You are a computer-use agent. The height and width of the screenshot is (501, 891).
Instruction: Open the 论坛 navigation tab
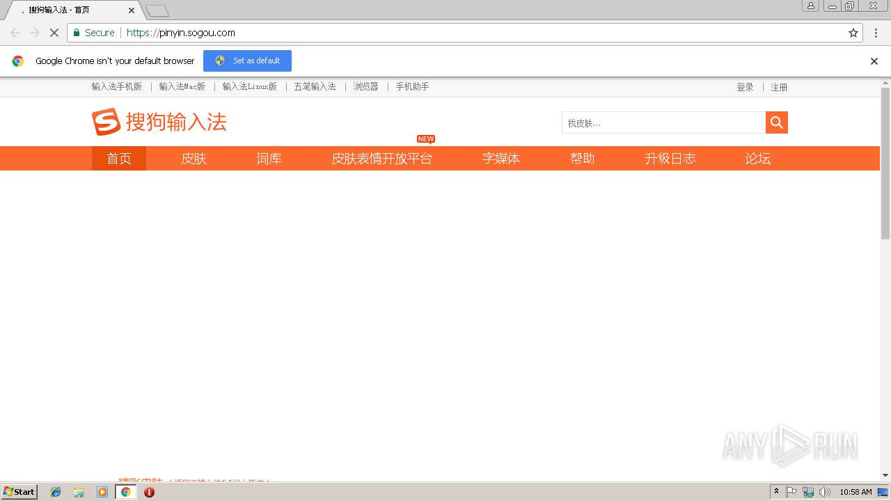pyautogui.click(x=758, y=159)
